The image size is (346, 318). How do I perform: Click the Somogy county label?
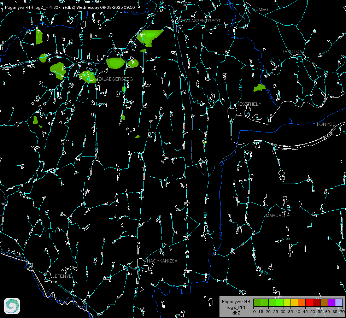(221, 232)
